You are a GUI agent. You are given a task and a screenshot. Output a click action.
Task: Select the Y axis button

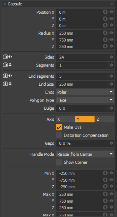(x=85, y=119)
